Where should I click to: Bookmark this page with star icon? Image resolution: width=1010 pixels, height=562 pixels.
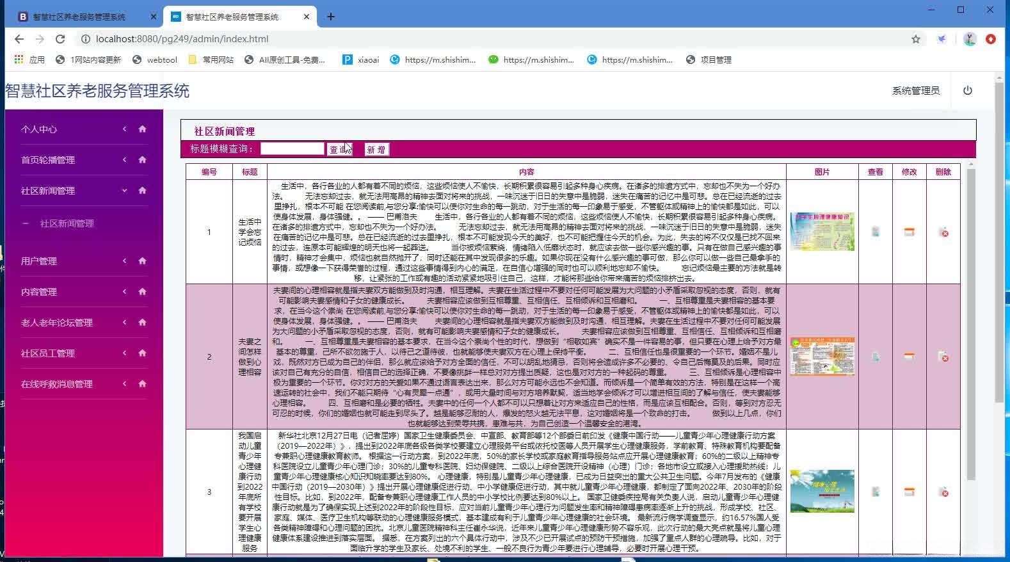tap(916, 39)
